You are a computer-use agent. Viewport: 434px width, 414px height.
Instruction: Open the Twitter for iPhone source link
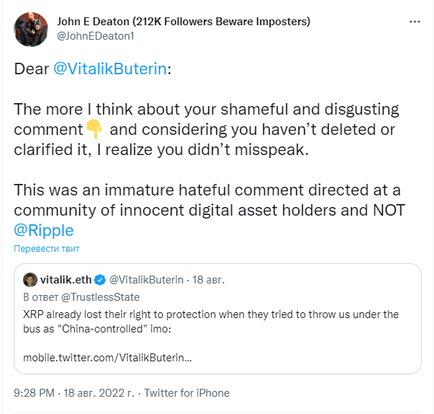[187, 393]
